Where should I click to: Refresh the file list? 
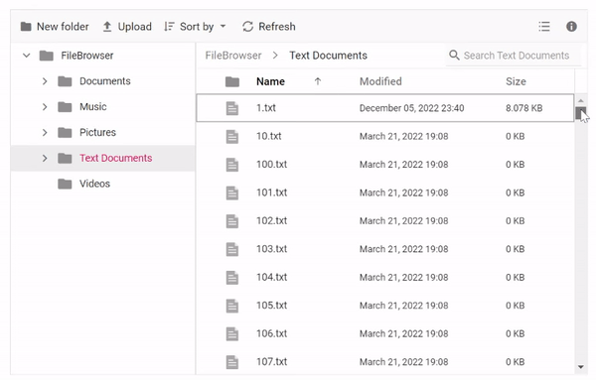(x=269, y=27)
